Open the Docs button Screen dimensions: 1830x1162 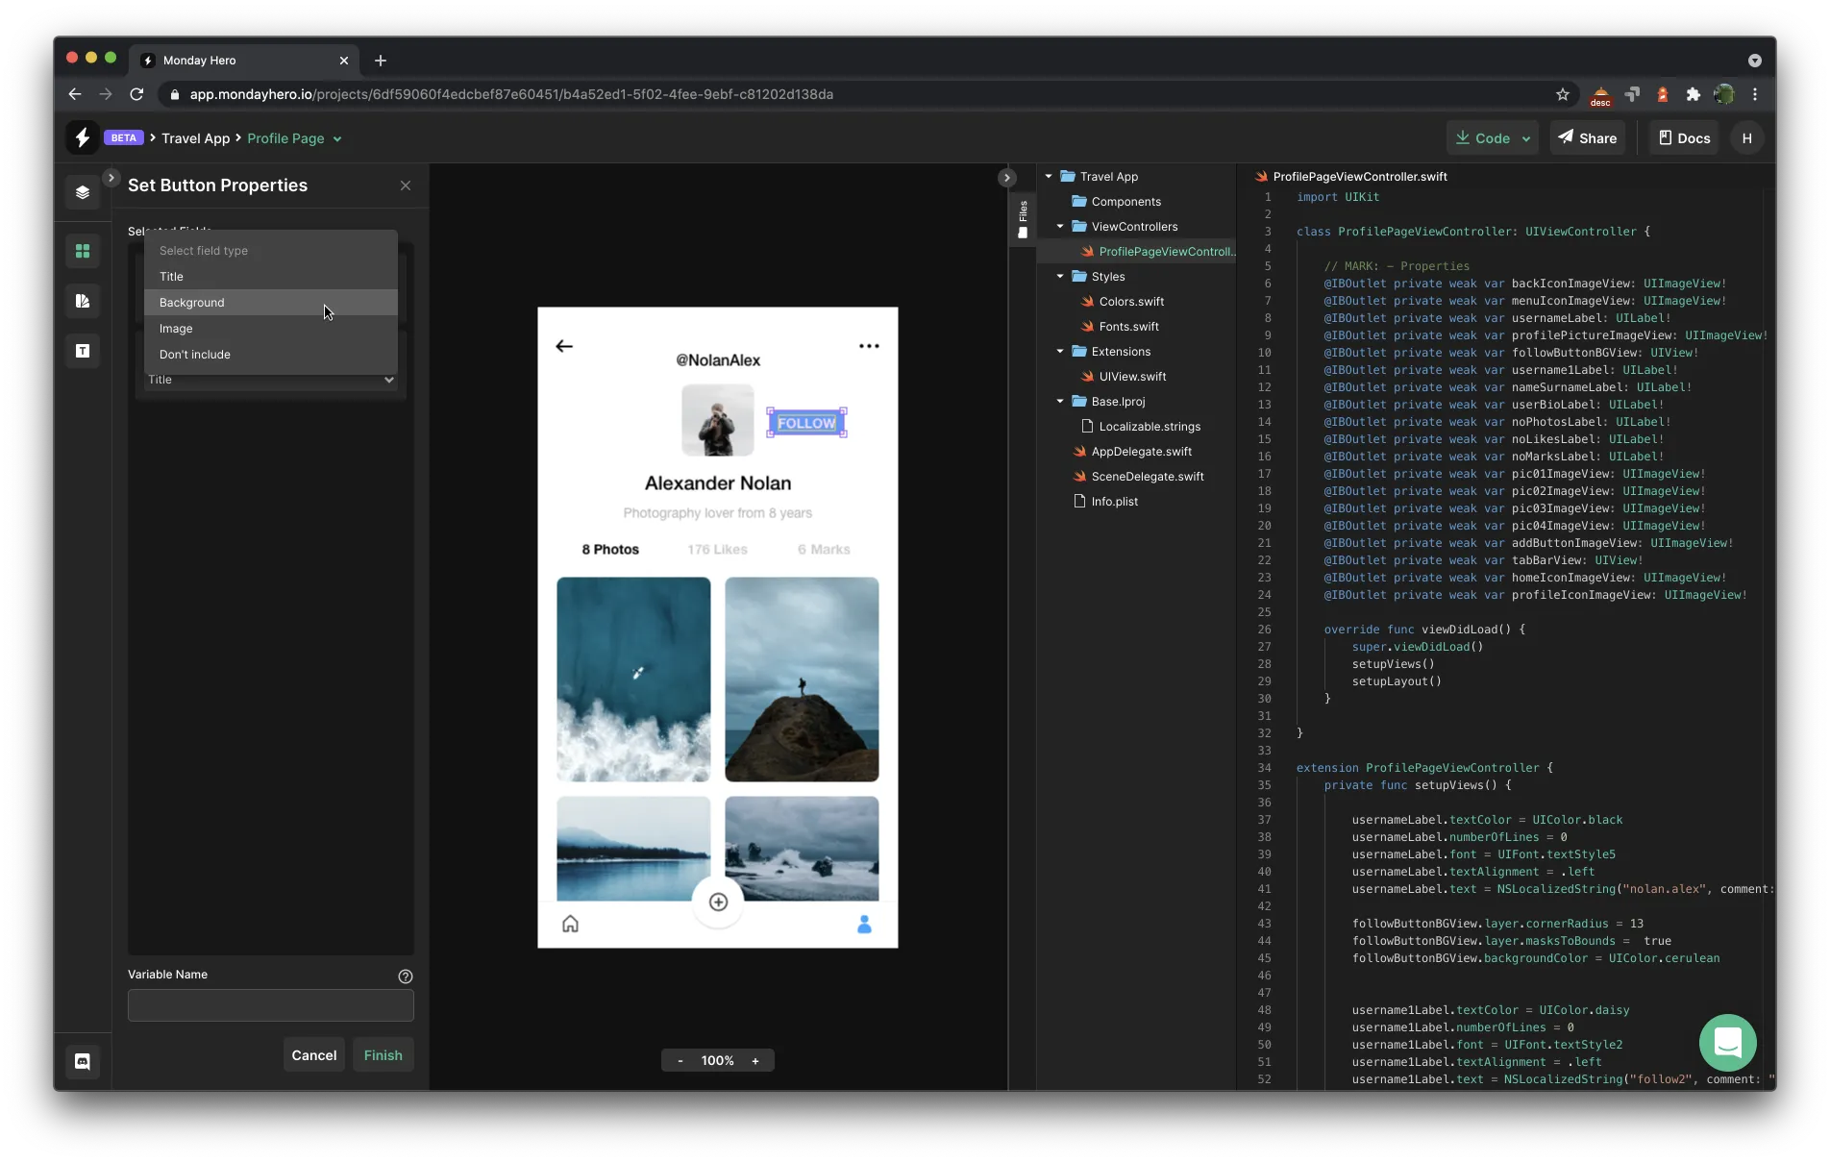point(1684,138)
